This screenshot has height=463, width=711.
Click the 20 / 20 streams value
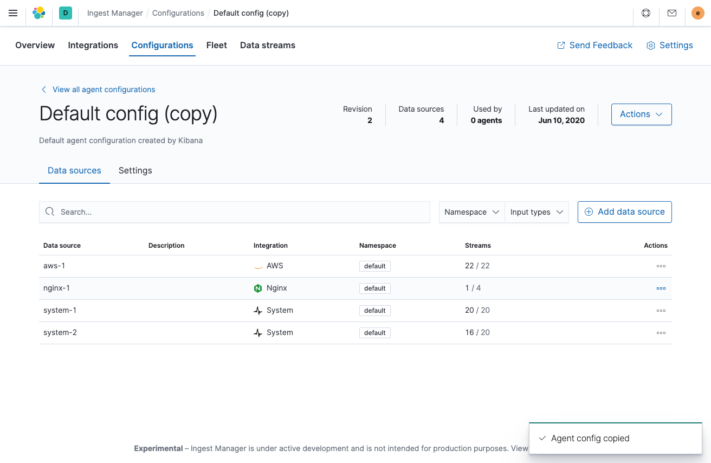coord(477,310)
